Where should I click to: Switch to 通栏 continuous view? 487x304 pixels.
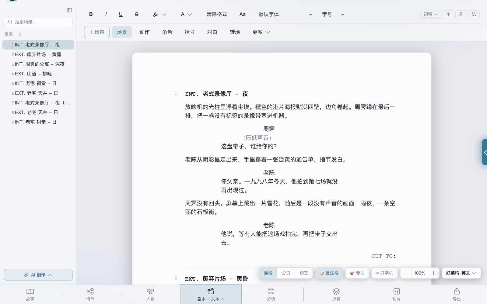coord(268,273)
